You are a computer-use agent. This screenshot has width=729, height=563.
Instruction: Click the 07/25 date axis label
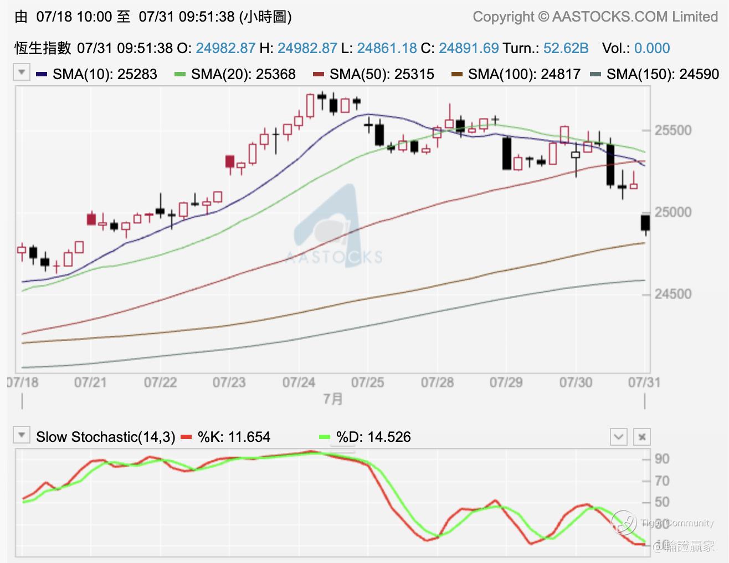coord(367,382)
